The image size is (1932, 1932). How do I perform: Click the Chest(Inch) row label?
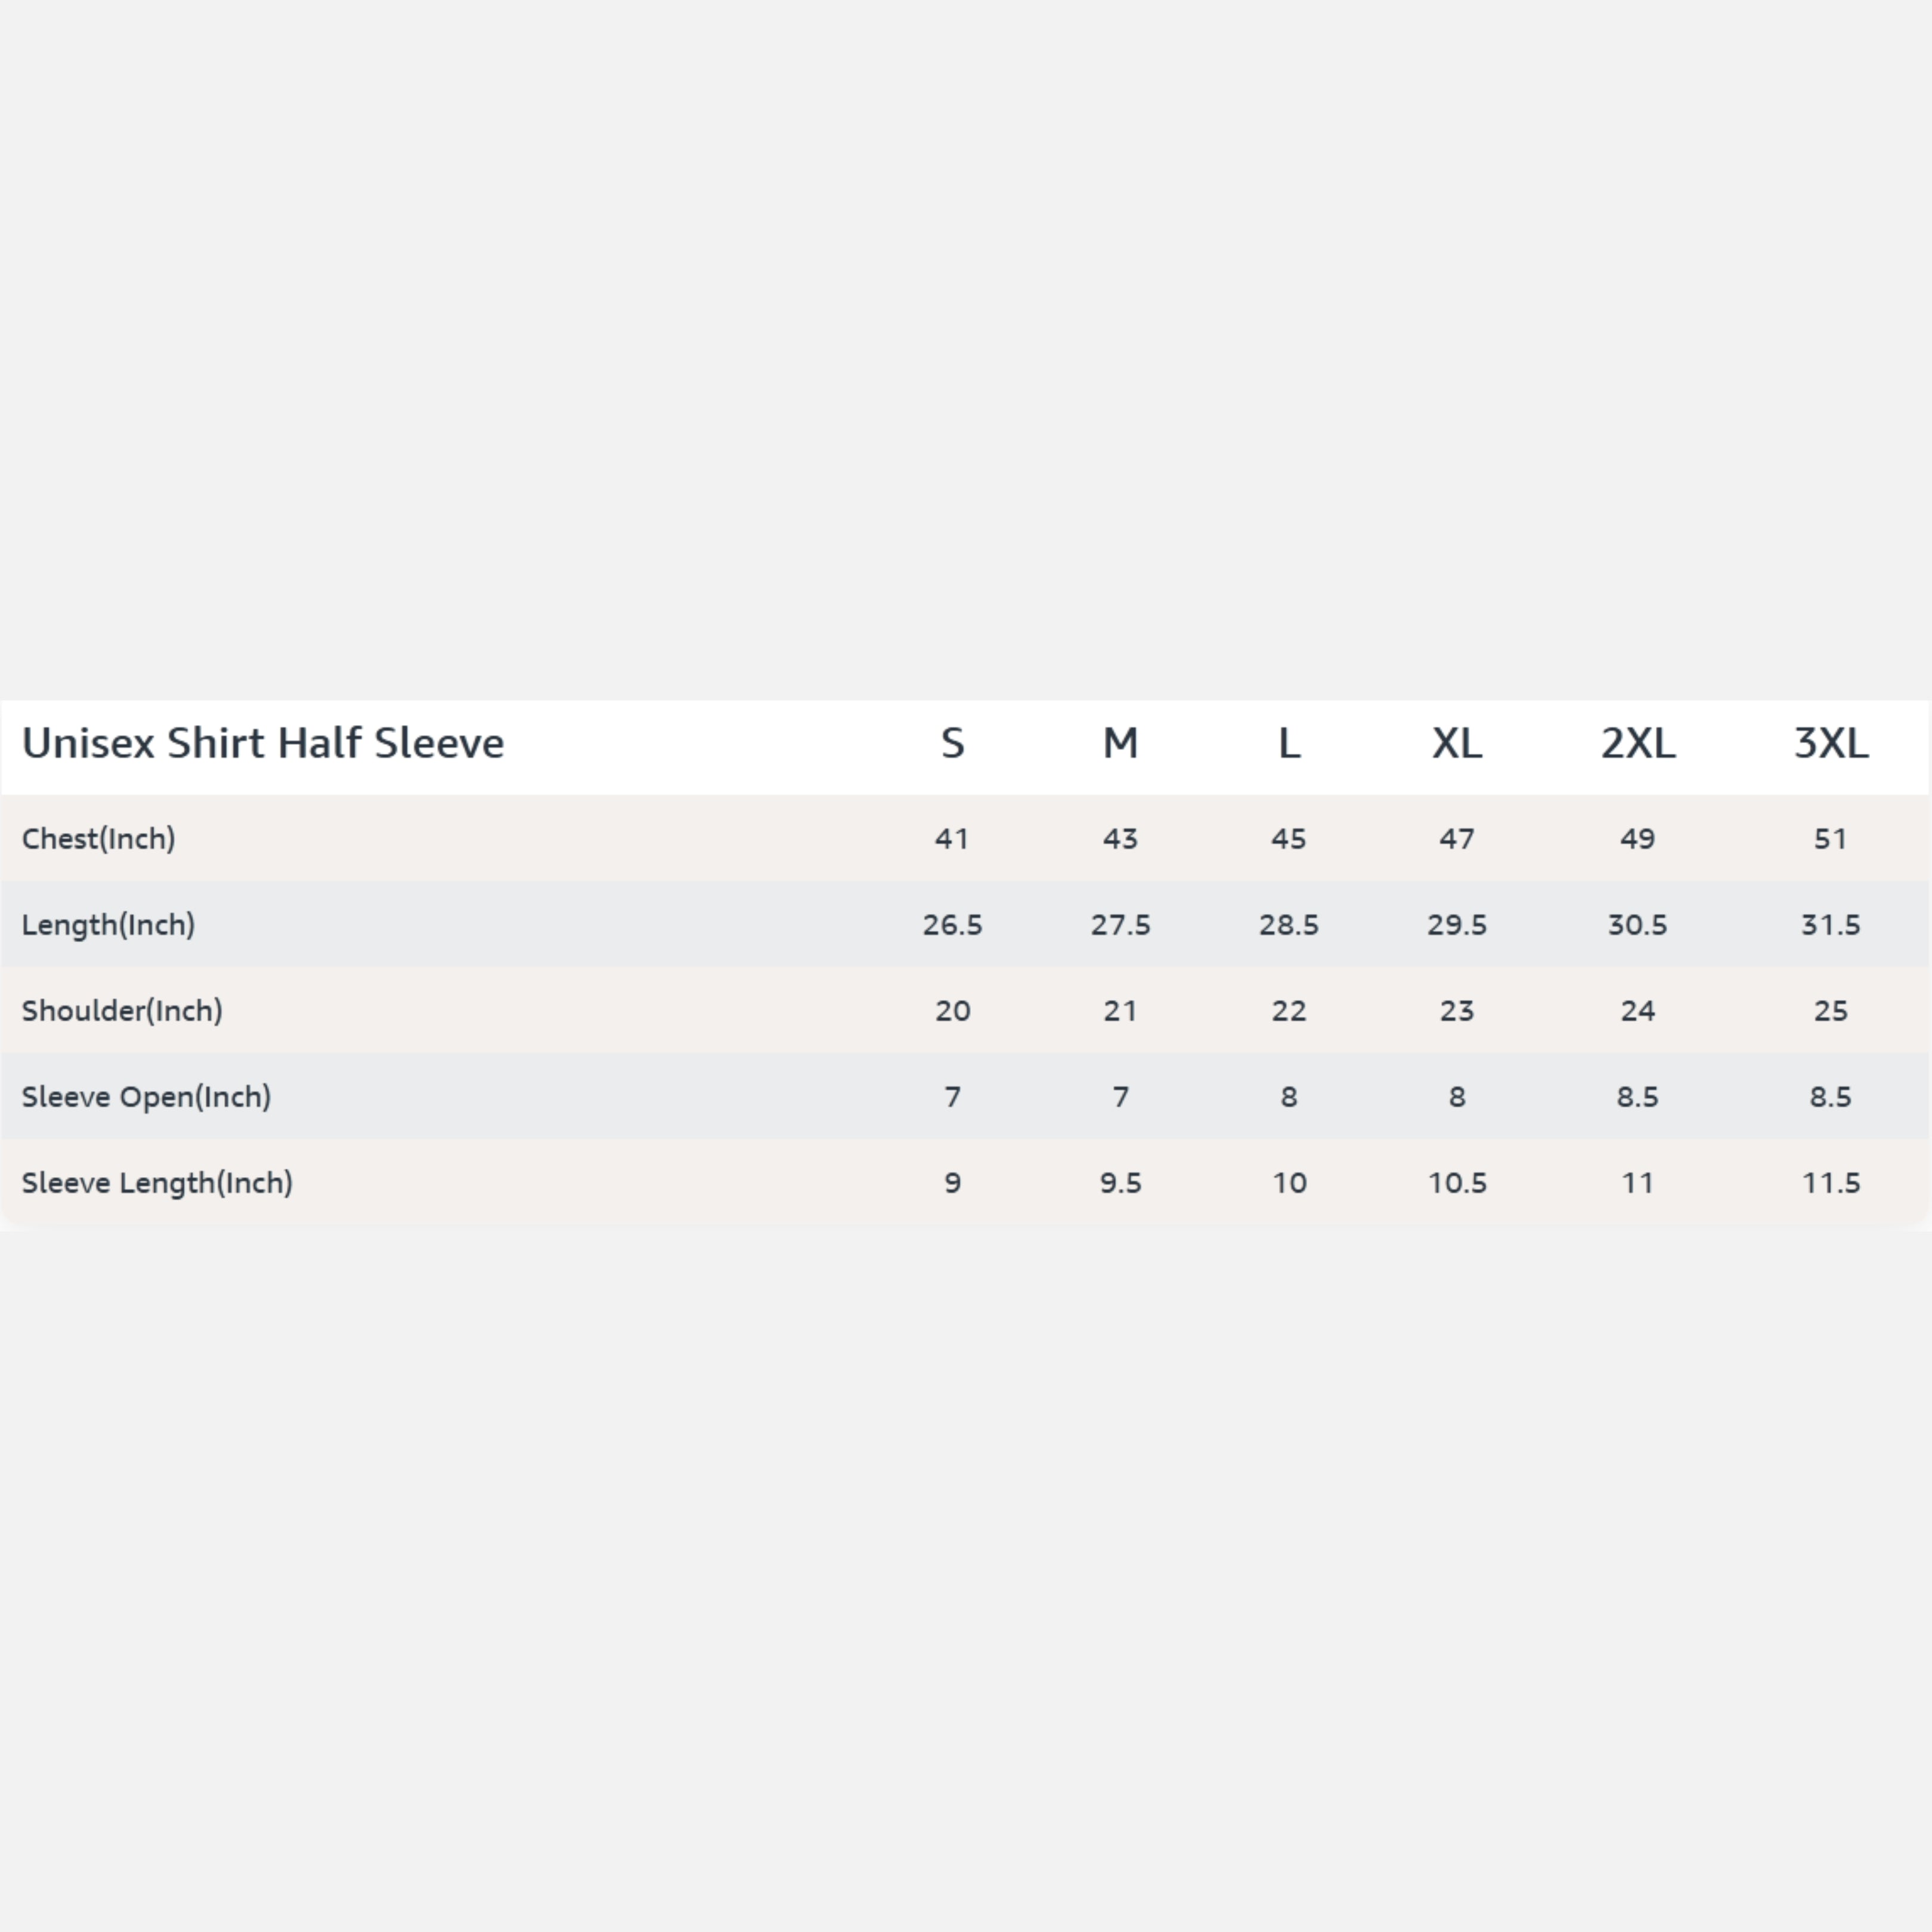click(x=99, y=839)
